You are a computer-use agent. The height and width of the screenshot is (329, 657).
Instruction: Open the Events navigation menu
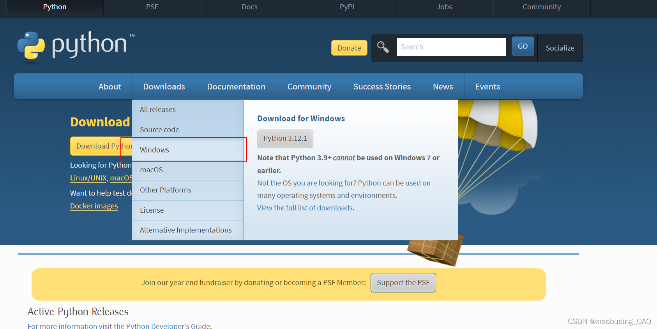pos(487,86)
